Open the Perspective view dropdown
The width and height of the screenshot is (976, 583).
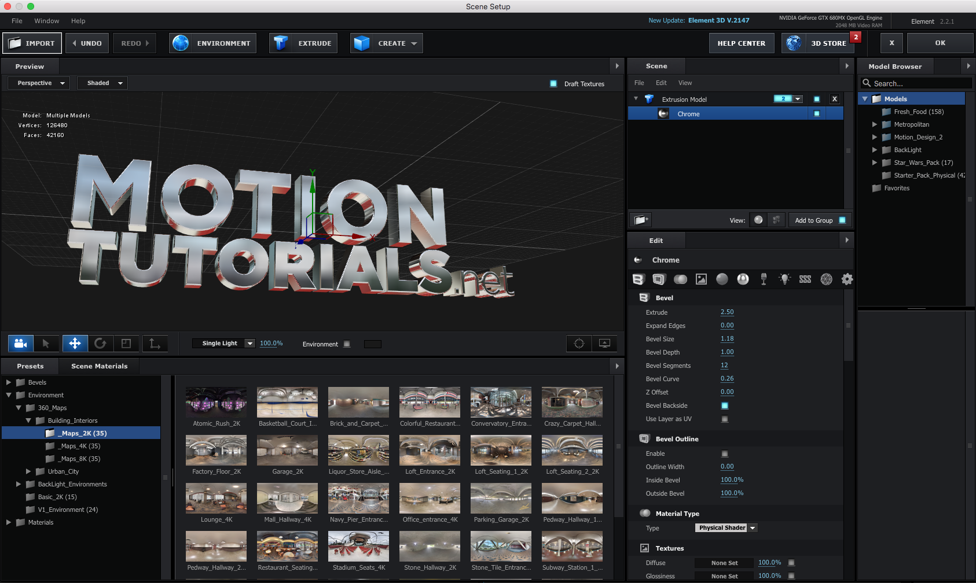click(x=39, y=83)
